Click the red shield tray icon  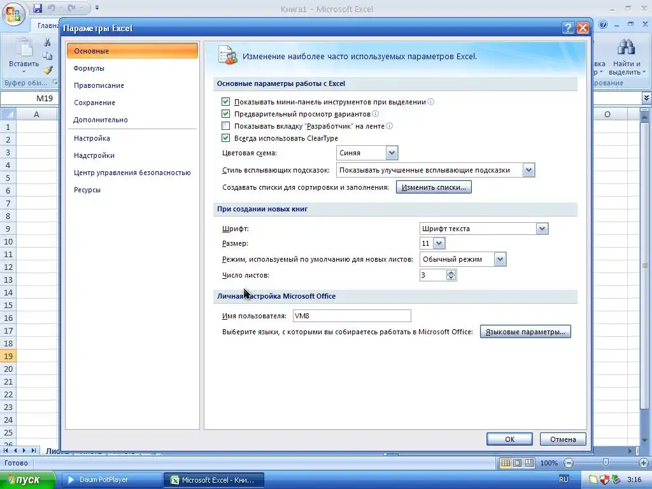coord(604,479)
